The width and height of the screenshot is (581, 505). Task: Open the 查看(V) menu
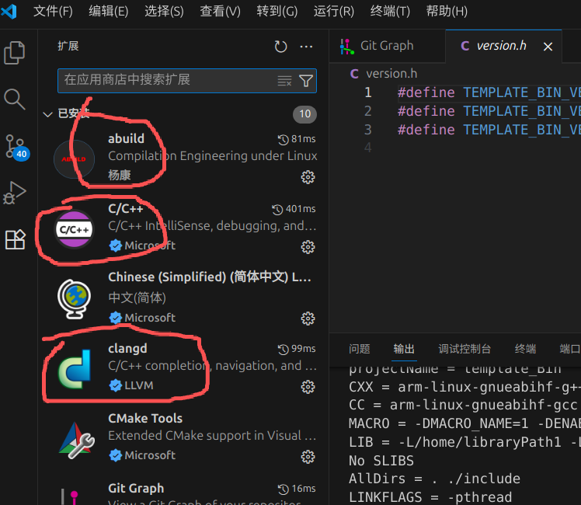point(220,11)
